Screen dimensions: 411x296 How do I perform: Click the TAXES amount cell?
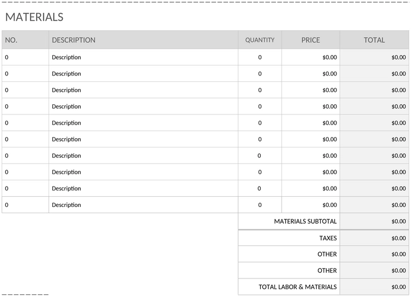(374, 238)
